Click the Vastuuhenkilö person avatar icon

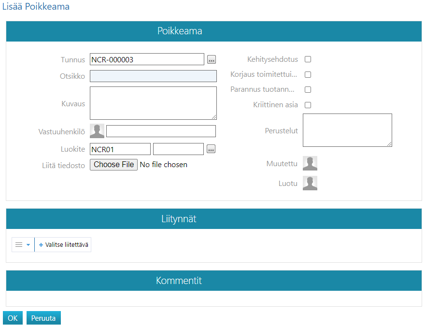click(x=97, y=131)
